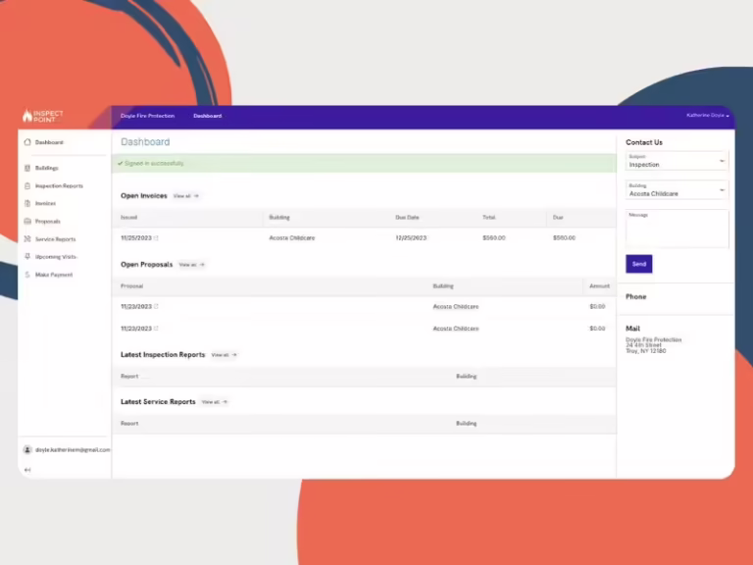Screen dimensions: 753x565
Task: Click Doyle Fire Protection in top bar
Action: tap(147, 116)
